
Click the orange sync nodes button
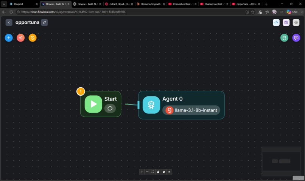pyautogui.click(x=33, y=38)
